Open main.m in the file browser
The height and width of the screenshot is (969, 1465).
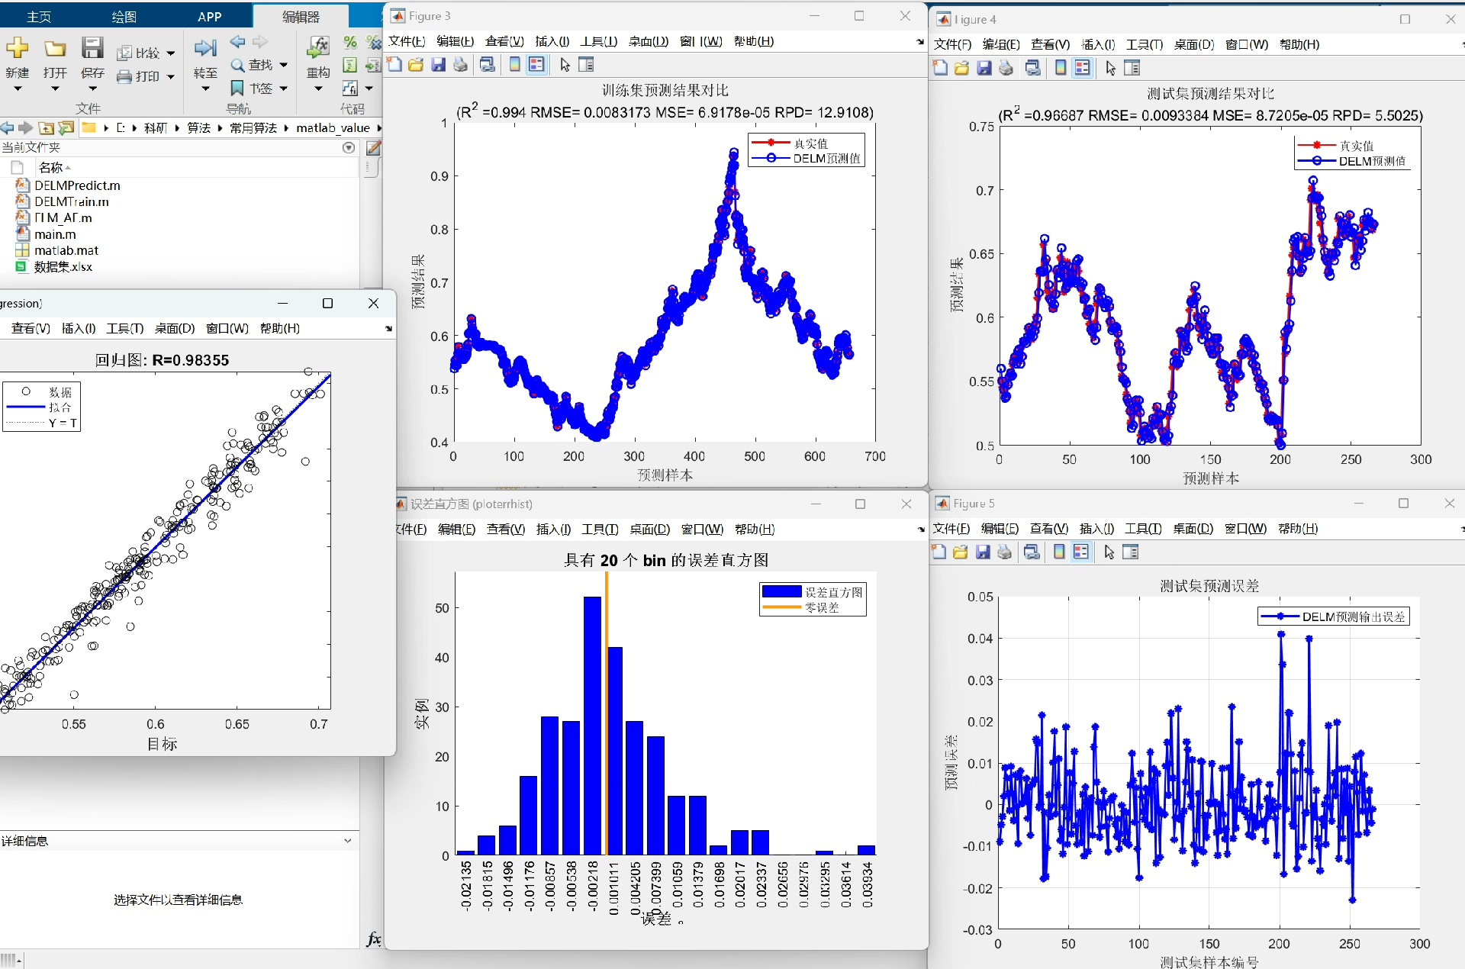[x=55, y=234]
